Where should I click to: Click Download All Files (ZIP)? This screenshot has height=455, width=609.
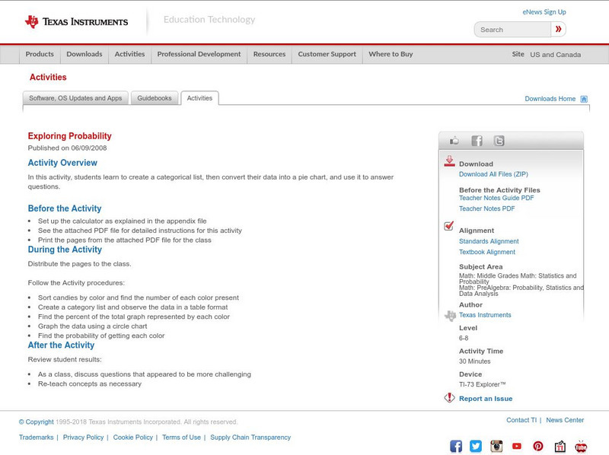[x=493, y=174]
